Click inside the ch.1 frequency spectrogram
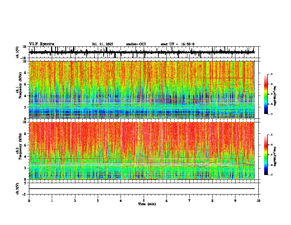This screenshot has width=291, height=225. [141, 90]
